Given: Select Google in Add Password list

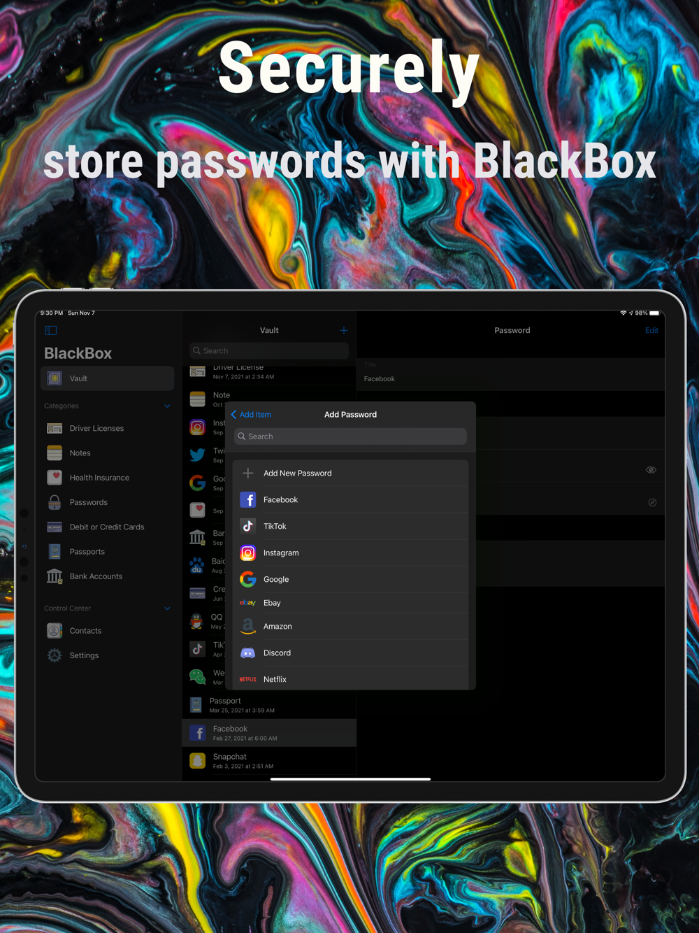Looking at the screenshot, I should pyautogui.click(x=350, y=579).
